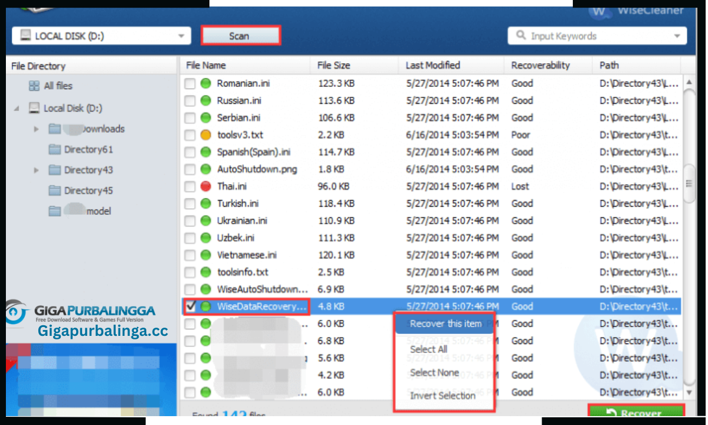Click red status icon of Thai.ini
This screenshot has height=425, width=708.
205,187
